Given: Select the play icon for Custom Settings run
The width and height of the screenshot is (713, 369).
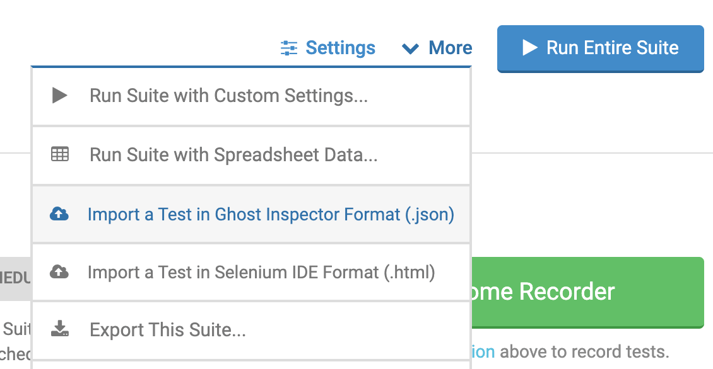Looking at the screenshot, I should pyautogui.click(x=60, y=96).
